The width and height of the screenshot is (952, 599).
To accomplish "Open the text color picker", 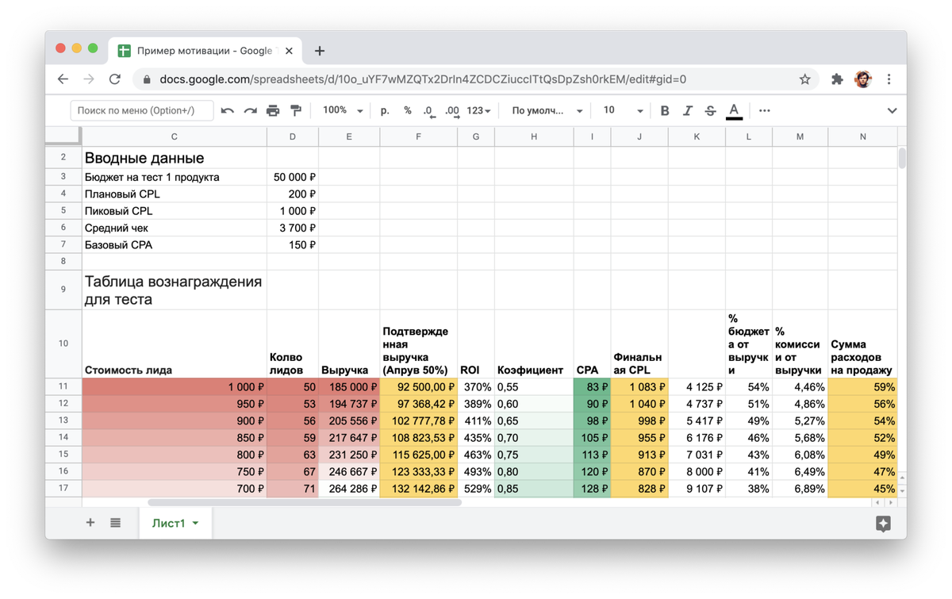I will pos(734,110).
